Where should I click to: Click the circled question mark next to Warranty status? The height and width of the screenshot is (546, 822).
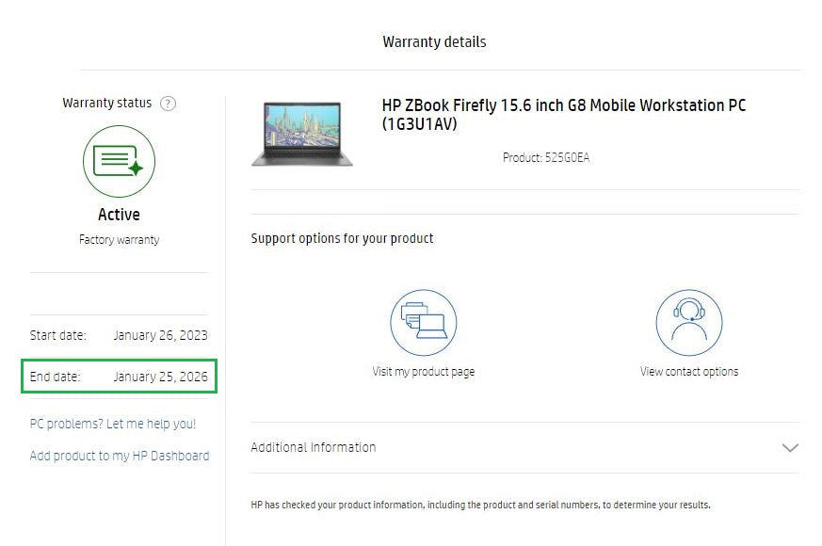169,104
